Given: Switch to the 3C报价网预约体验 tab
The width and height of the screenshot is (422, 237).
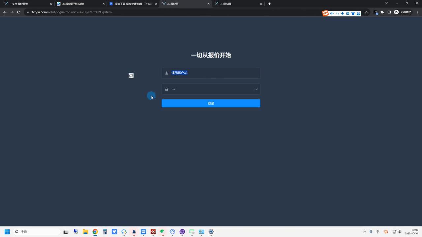Looking at the screenshot, I should 73,4.
